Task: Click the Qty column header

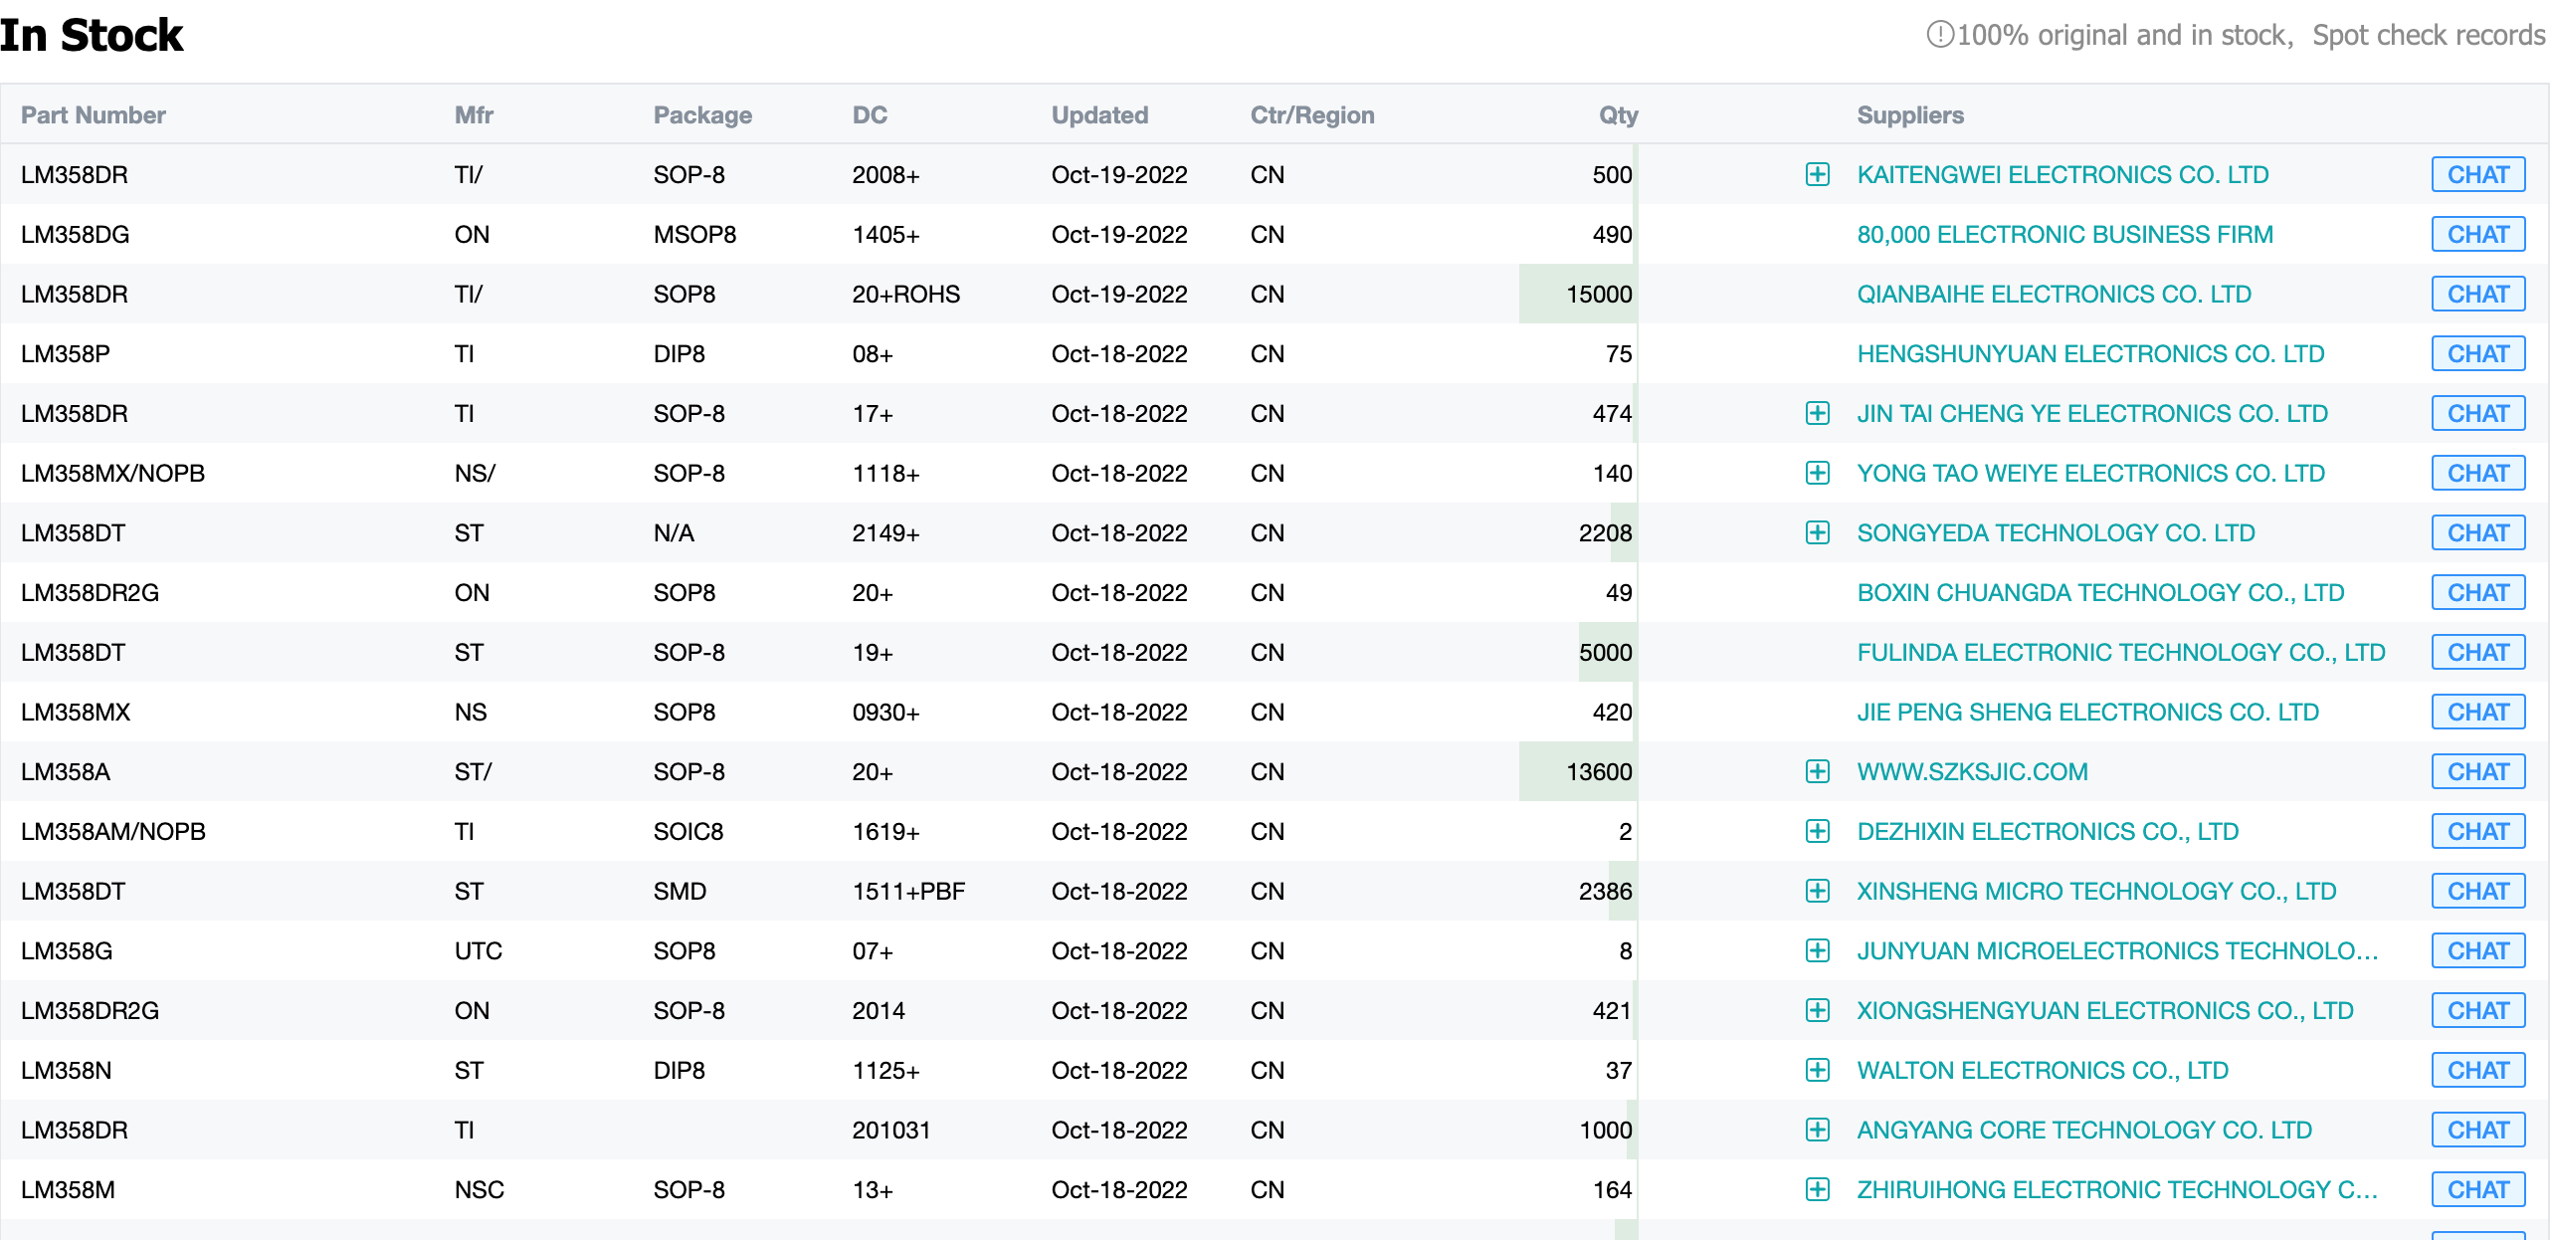Action: tap(1618, 114)
